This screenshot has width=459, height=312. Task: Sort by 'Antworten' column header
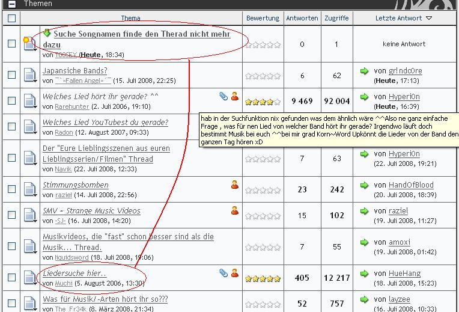(302, 18)
